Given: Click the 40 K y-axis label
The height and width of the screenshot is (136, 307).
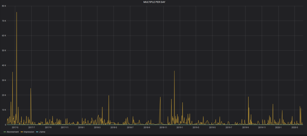Looking at the screenshot, I should [4, 65].
